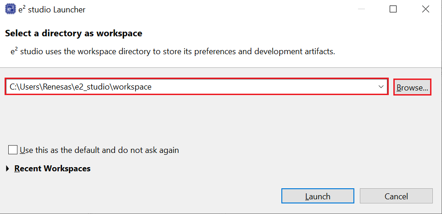442x214 pixels.
Task: Place the cursor after 'workspace' in the path field
Action: [152, 86]
